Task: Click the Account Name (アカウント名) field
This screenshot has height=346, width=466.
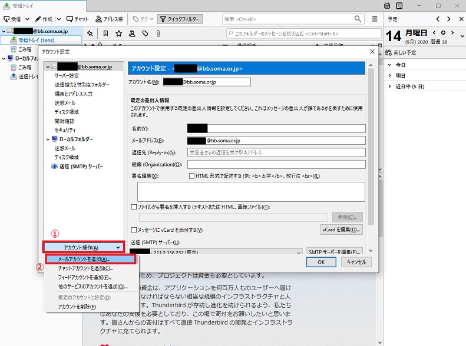Action: [207, 82]
